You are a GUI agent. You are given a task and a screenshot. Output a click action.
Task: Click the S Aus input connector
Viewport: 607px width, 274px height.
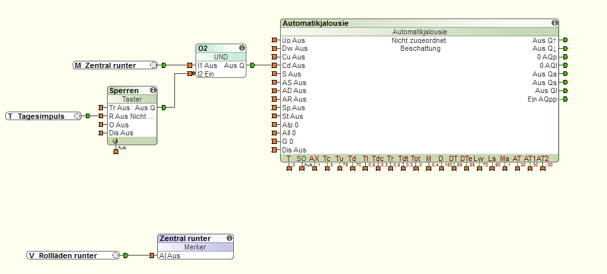click(275, 74)
